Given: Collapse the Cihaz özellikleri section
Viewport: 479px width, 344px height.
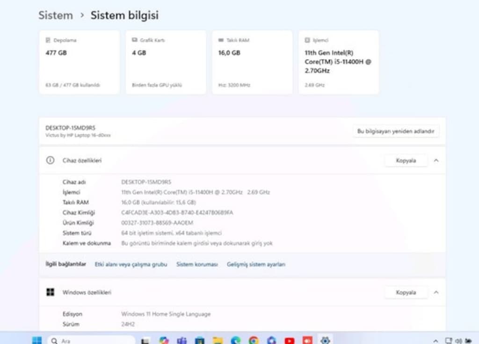Looking at the screenshot, I should (436, 160).
